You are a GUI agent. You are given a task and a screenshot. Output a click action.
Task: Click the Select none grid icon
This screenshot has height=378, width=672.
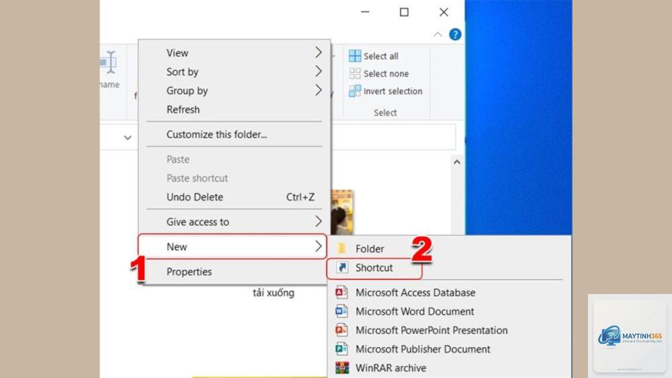[x=355, y=74]
